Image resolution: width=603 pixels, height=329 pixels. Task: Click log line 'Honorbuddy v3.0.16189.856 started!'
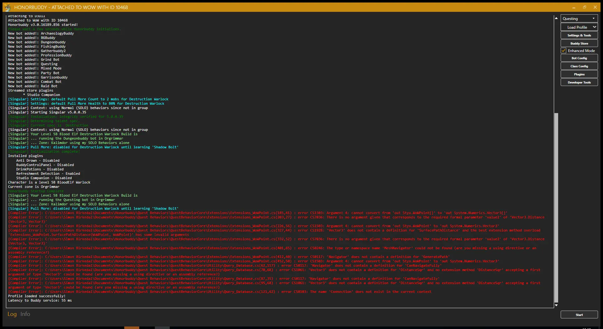tap(43, 25)
